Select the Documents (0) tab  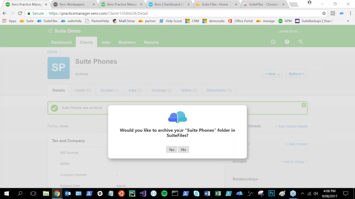coord(219,90)
